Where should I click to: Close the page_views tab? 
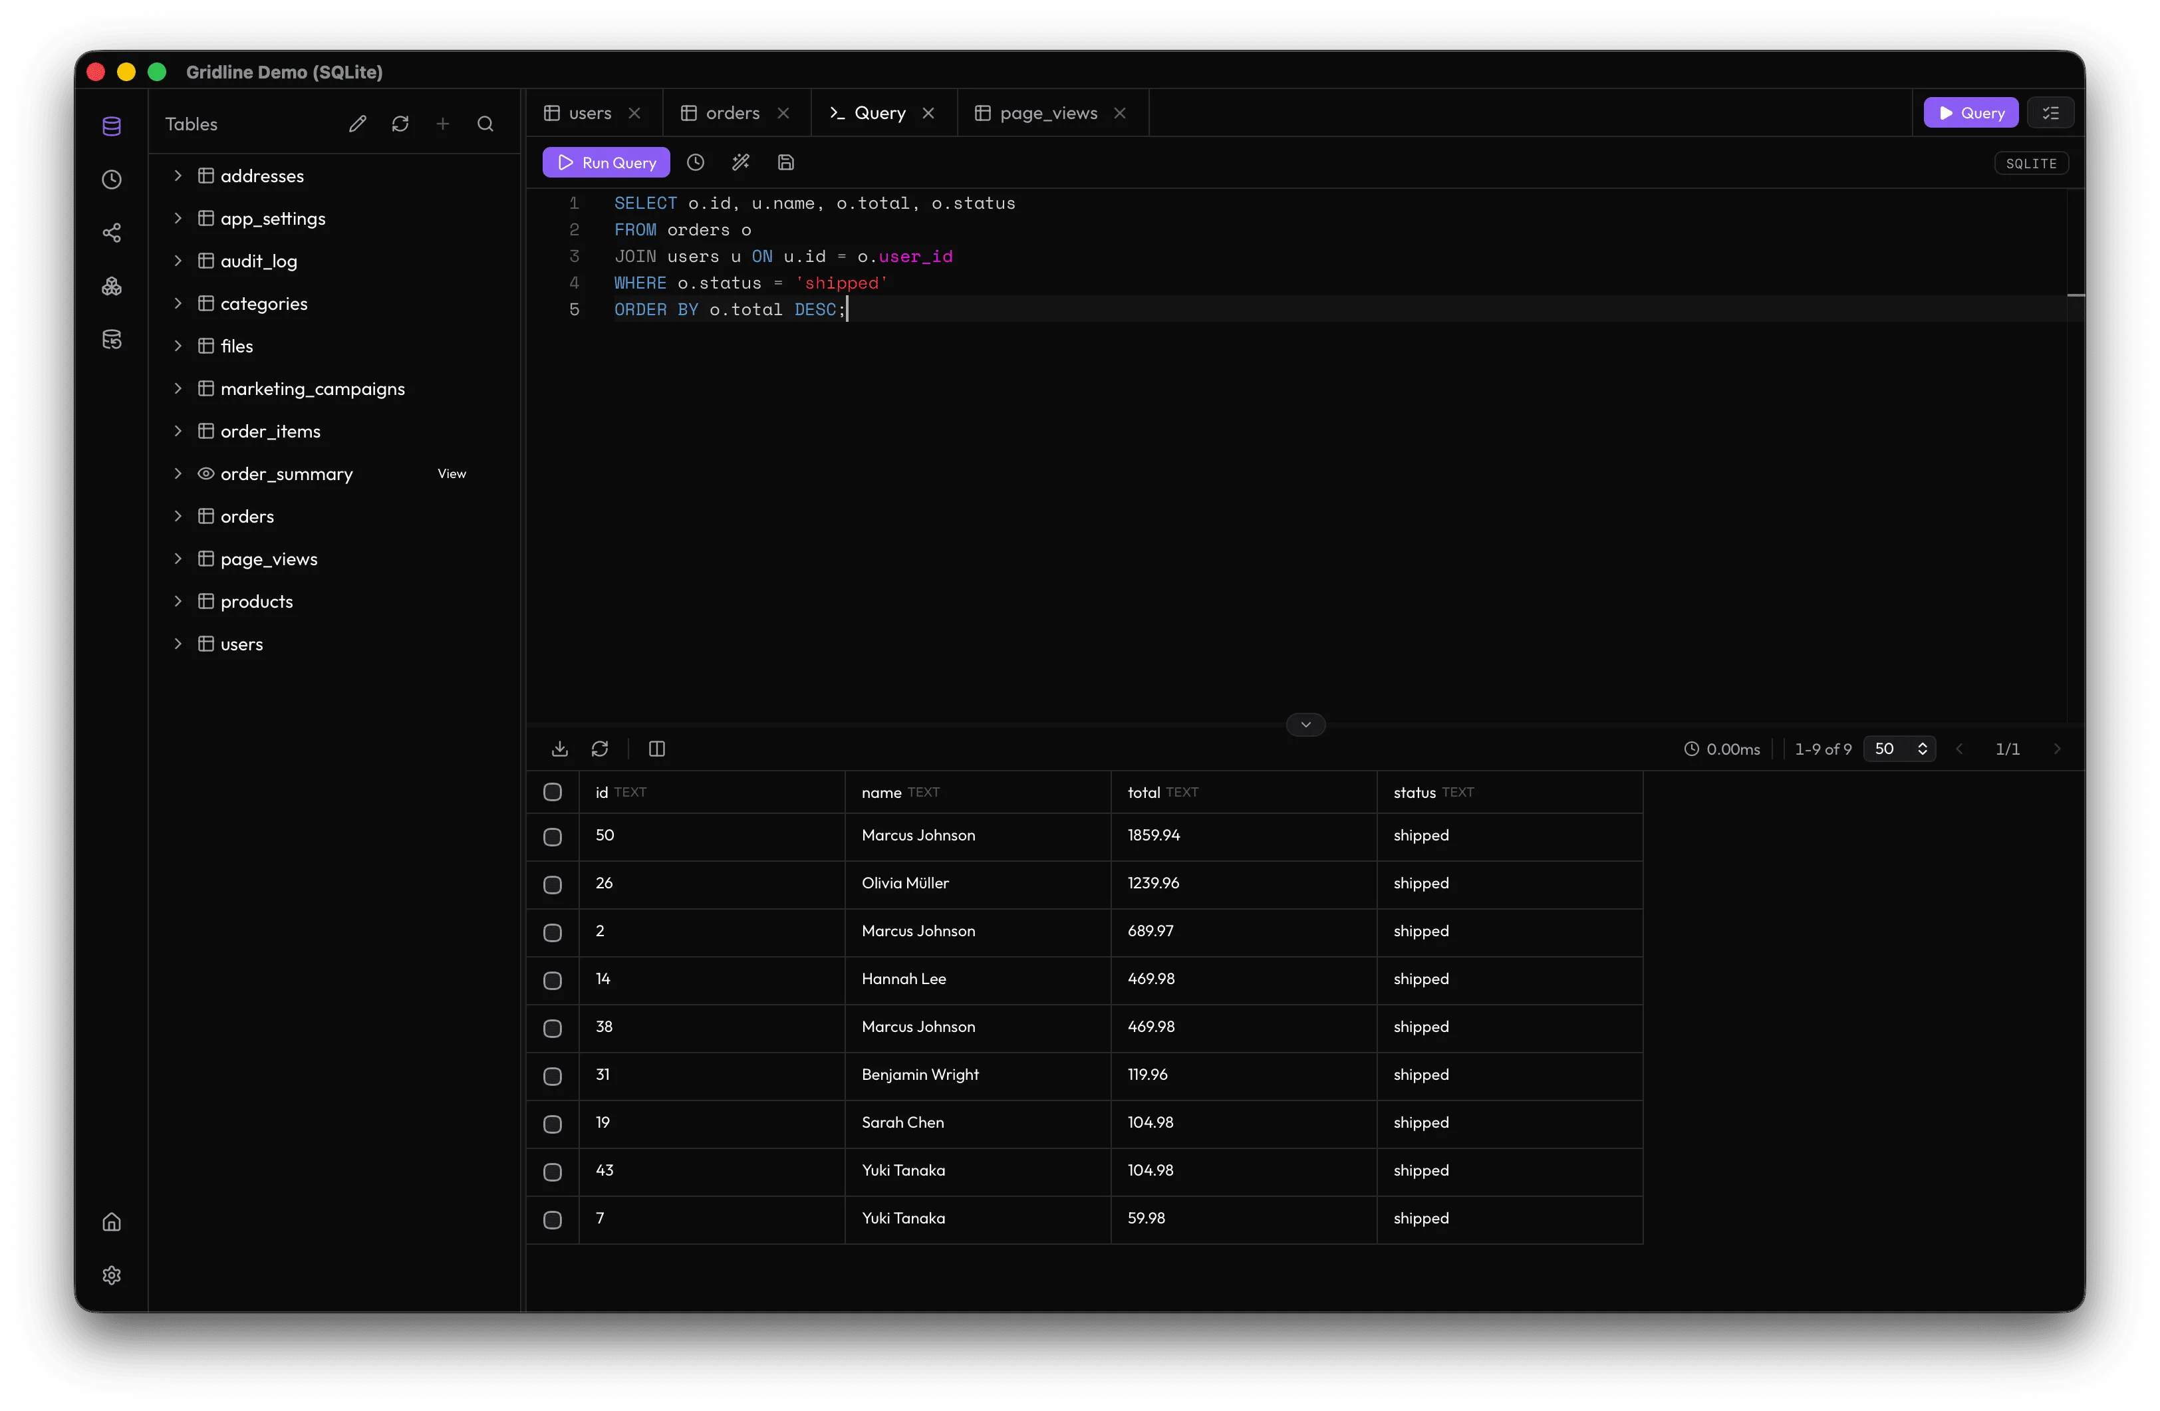pyautogui.click(x=1120, y=114)
